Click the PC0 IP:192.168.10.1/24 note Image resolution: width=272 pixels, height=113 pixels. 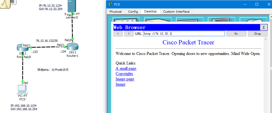click(x=23, y=106)
